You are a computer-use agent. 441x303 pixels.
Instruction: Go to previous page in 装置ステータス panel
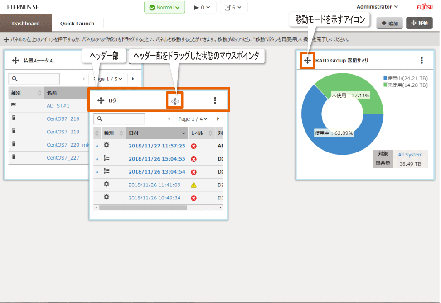pyautogui.click(x=83, y=79)
